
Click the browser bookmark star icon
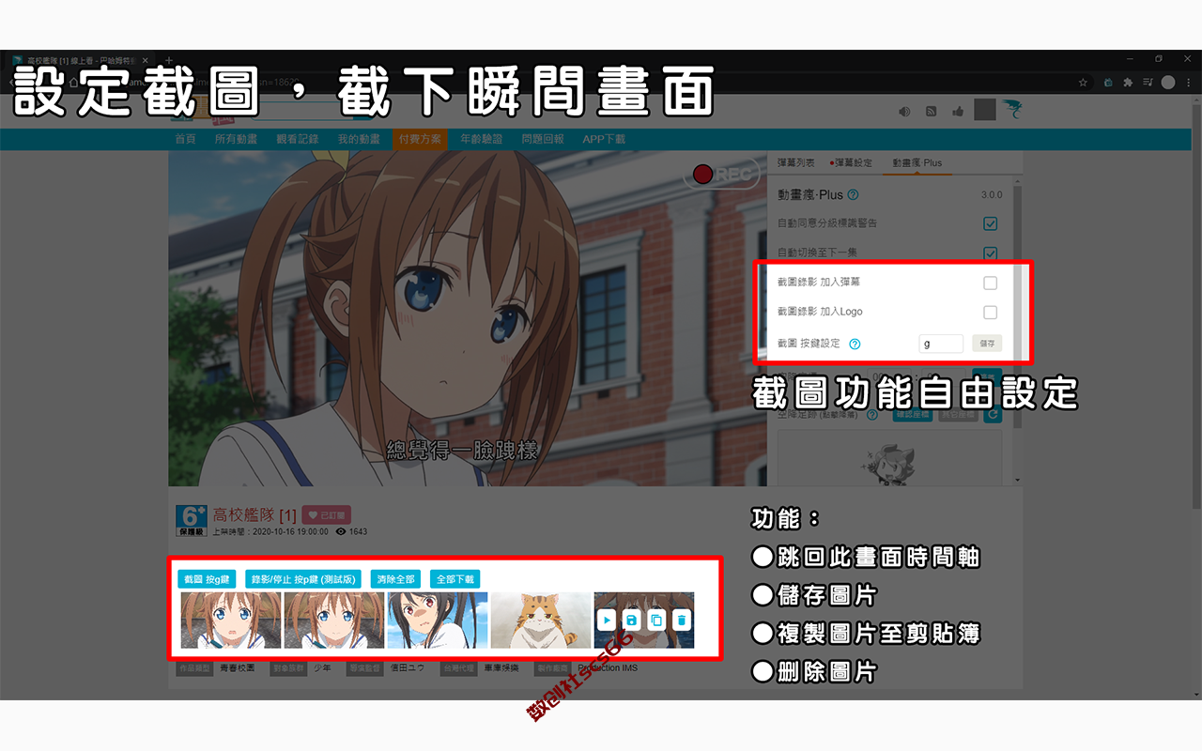(1083, 83)
